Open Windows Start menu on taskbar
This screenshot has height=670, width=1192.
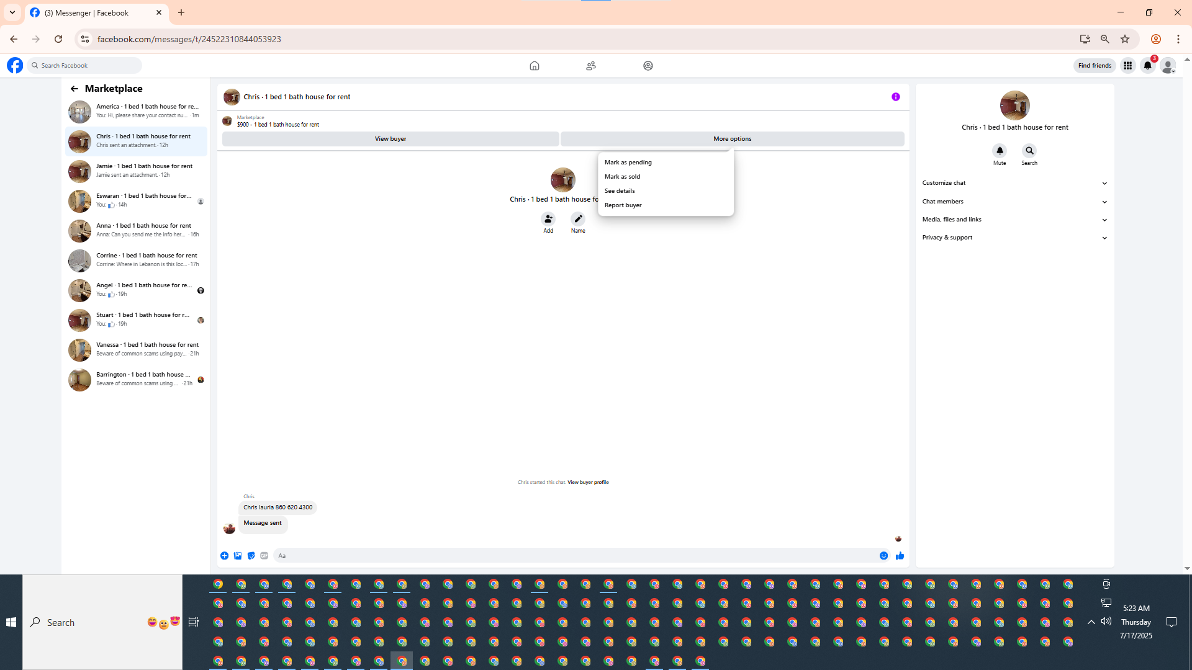[11, 622]
